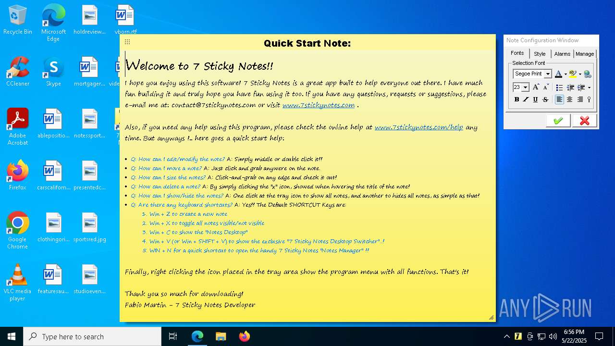The width and height of the screenshot is (615, 346).
Task: Insert hyperlink using the globe-chain icon
Action: pyautogui.click(x=588, y=74)
